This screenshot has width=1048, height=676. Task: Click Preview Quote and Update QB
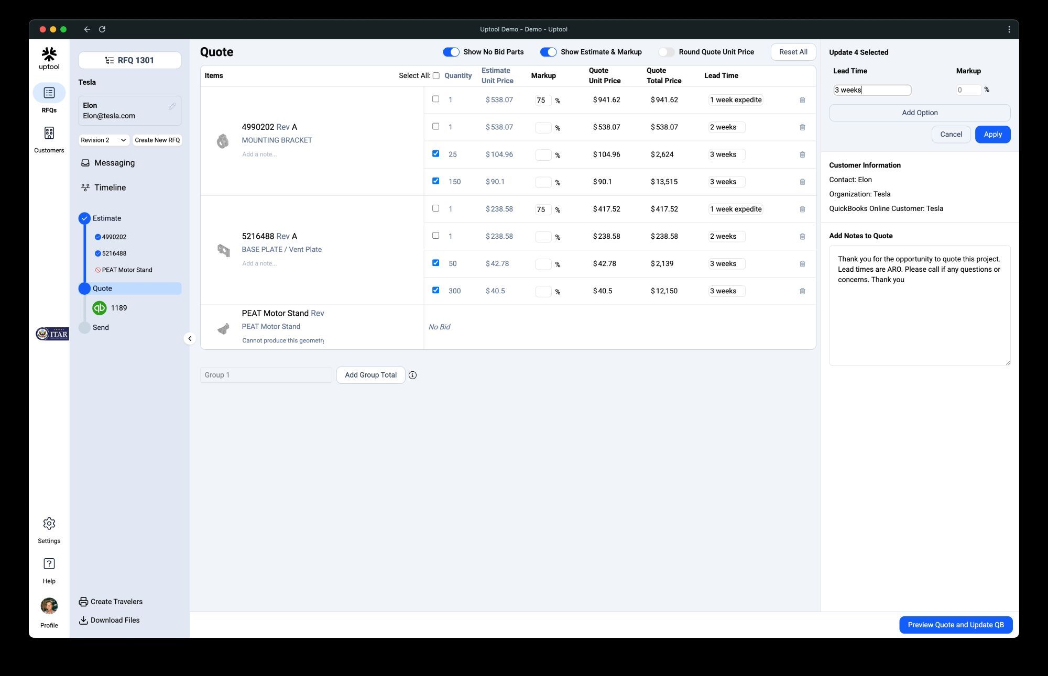pos(956,625)
